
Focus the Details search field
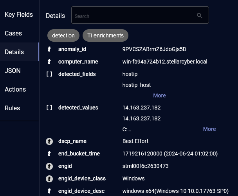pos(133,16)
